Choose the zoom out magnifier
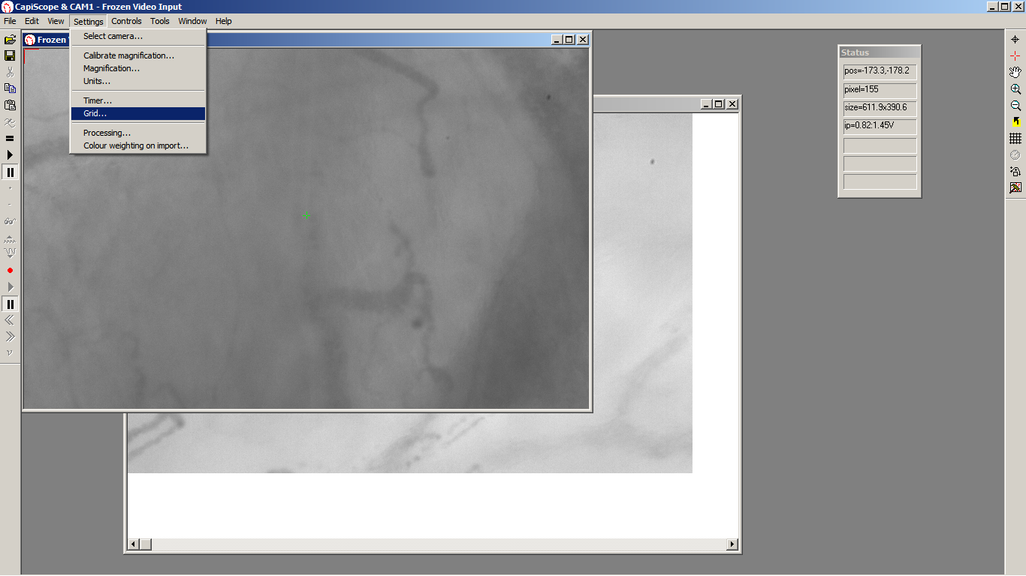The height and width of the screenshot is (576, 1026). click(1015, 105)
